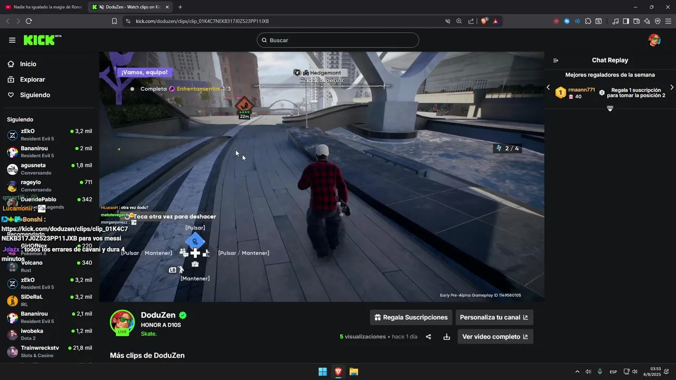The image size is (676, 380).
Task: Open user profile avatar menu
Action: pyautogui.click(x=654, y=40)
